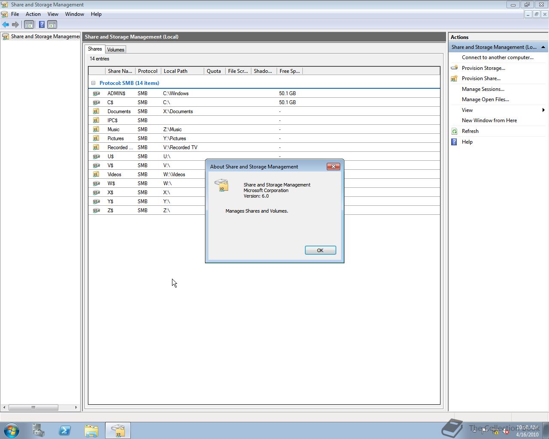Sort by File Screening column header

click(238, 71)
